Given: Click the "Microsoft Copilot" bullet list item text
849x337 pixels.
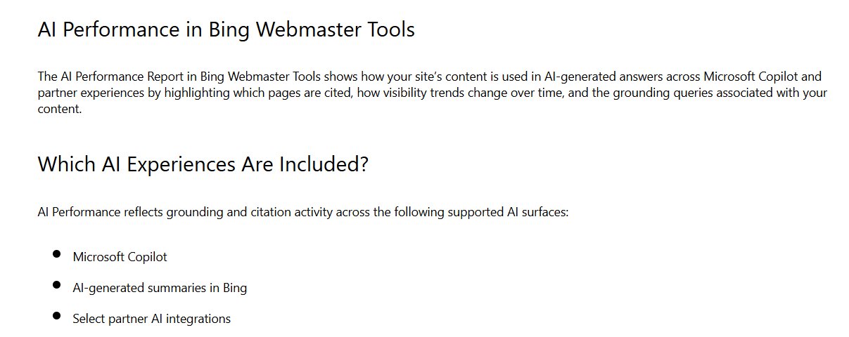Looking at the screenshot, I should pos(120,257).
